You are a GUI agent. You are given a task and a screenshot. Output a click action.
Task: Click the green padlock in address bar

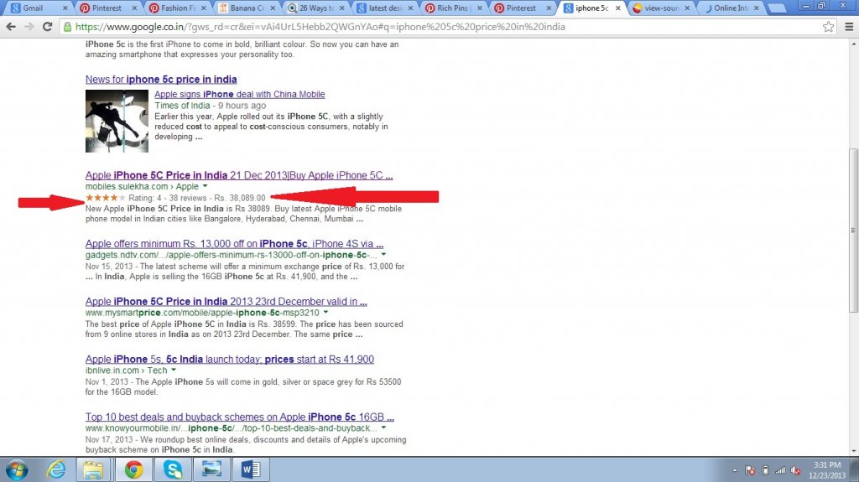67,26
